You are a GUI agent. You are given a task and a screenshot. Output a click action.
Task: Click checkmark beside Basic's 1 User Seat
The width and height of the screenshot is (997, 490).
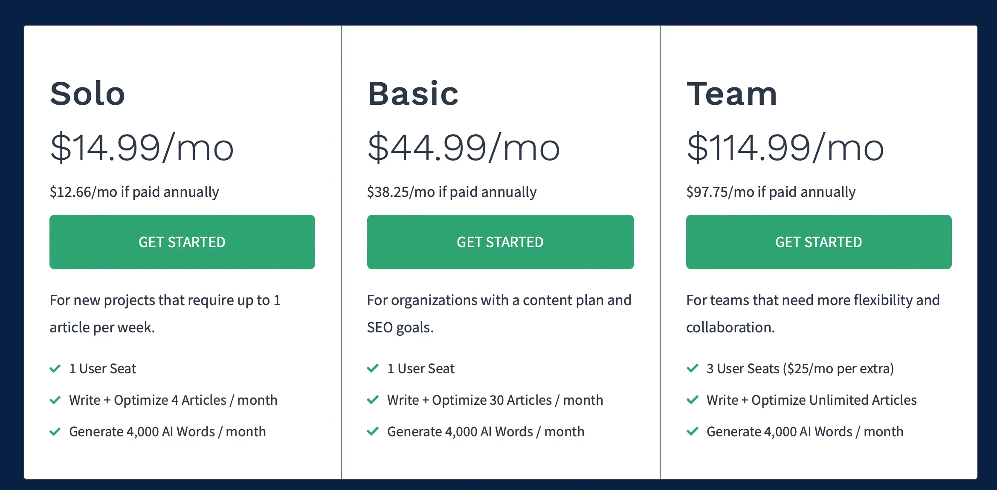click(x=373, y=369)
